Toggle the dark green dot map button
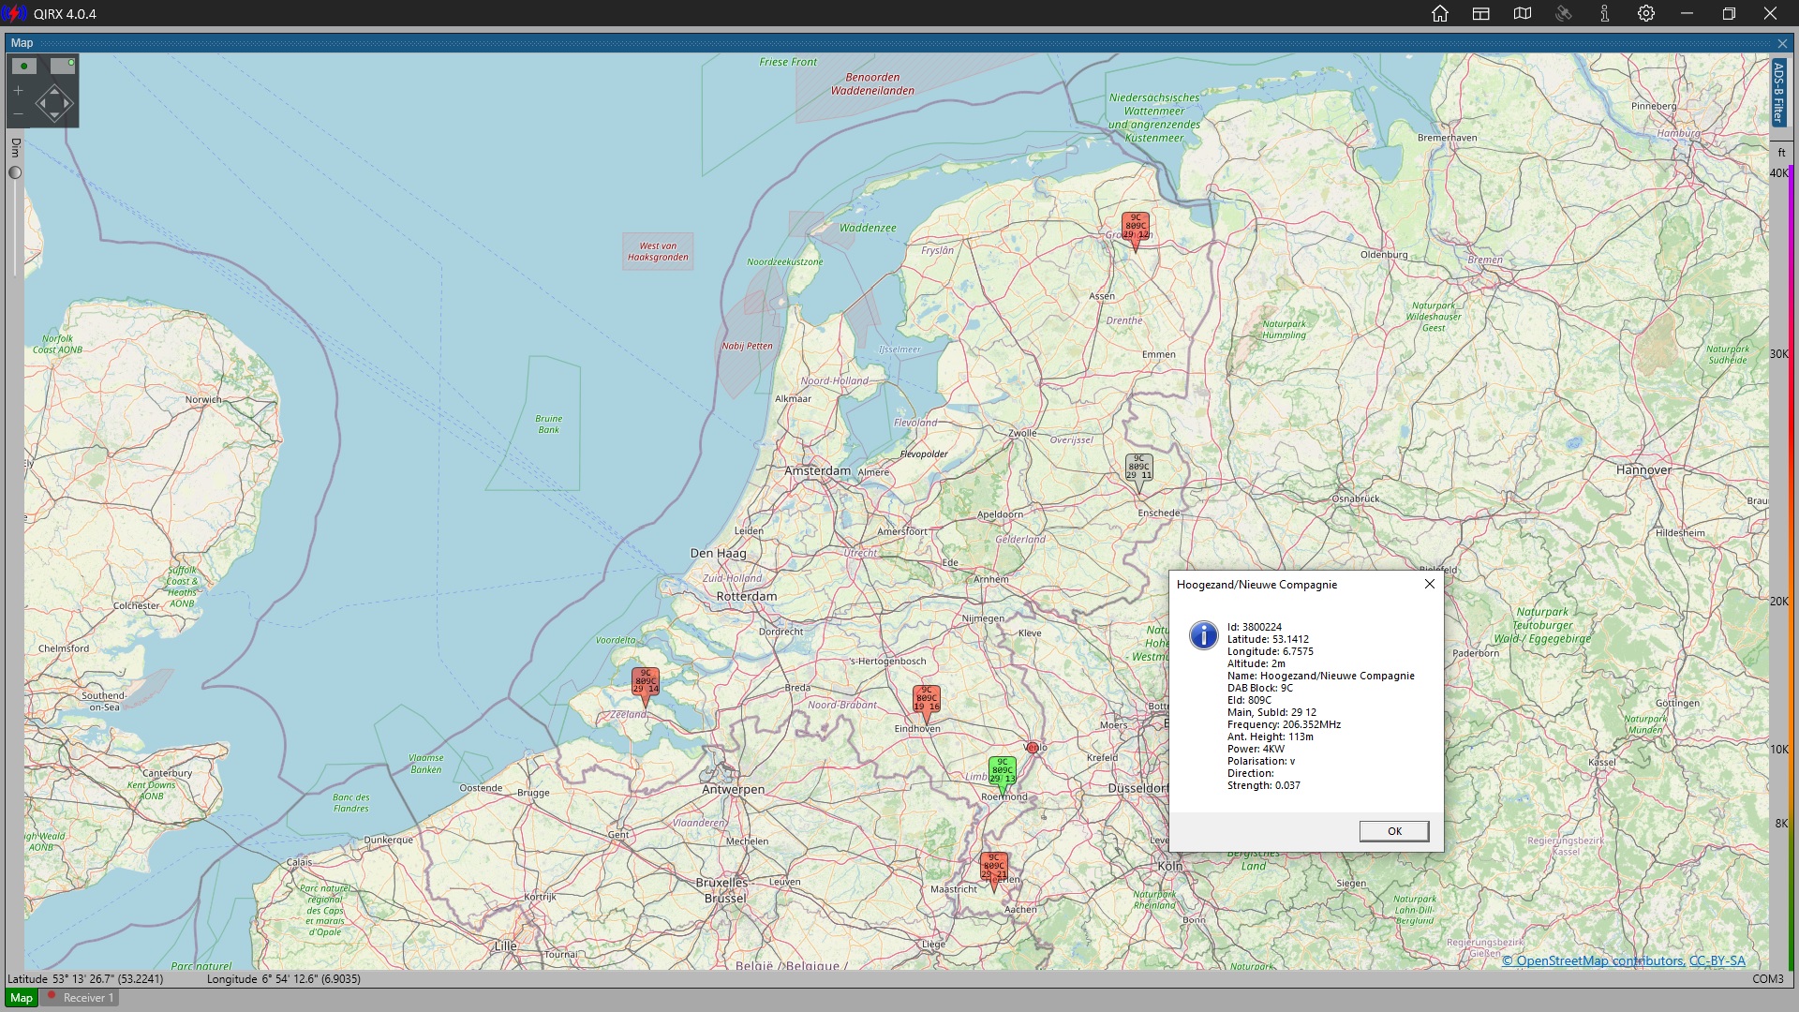1799x1012 pixels. tap(24, 66)
